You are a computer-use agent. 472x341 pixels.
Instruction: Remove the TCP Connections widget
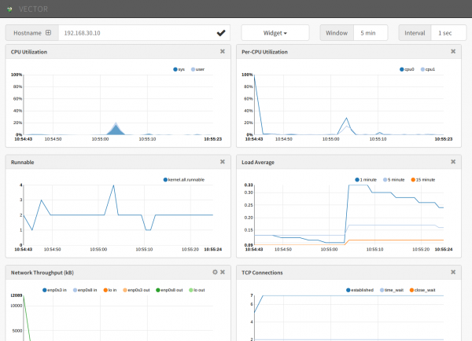(x=453, y=272)
